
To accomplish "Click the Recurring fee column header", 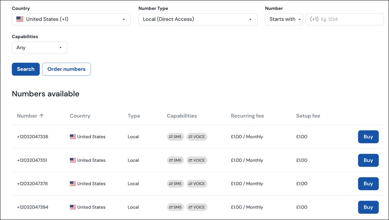I will tap(247, 116).
